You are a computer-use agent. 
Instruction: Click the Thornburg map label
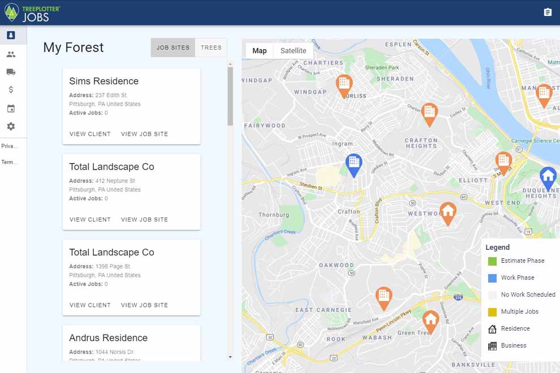tap(274, 215)
